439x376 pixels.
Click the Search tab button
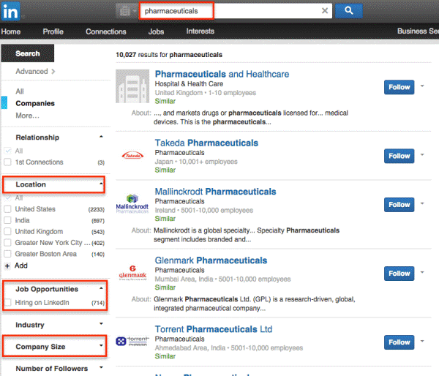(x=28, y=53)
